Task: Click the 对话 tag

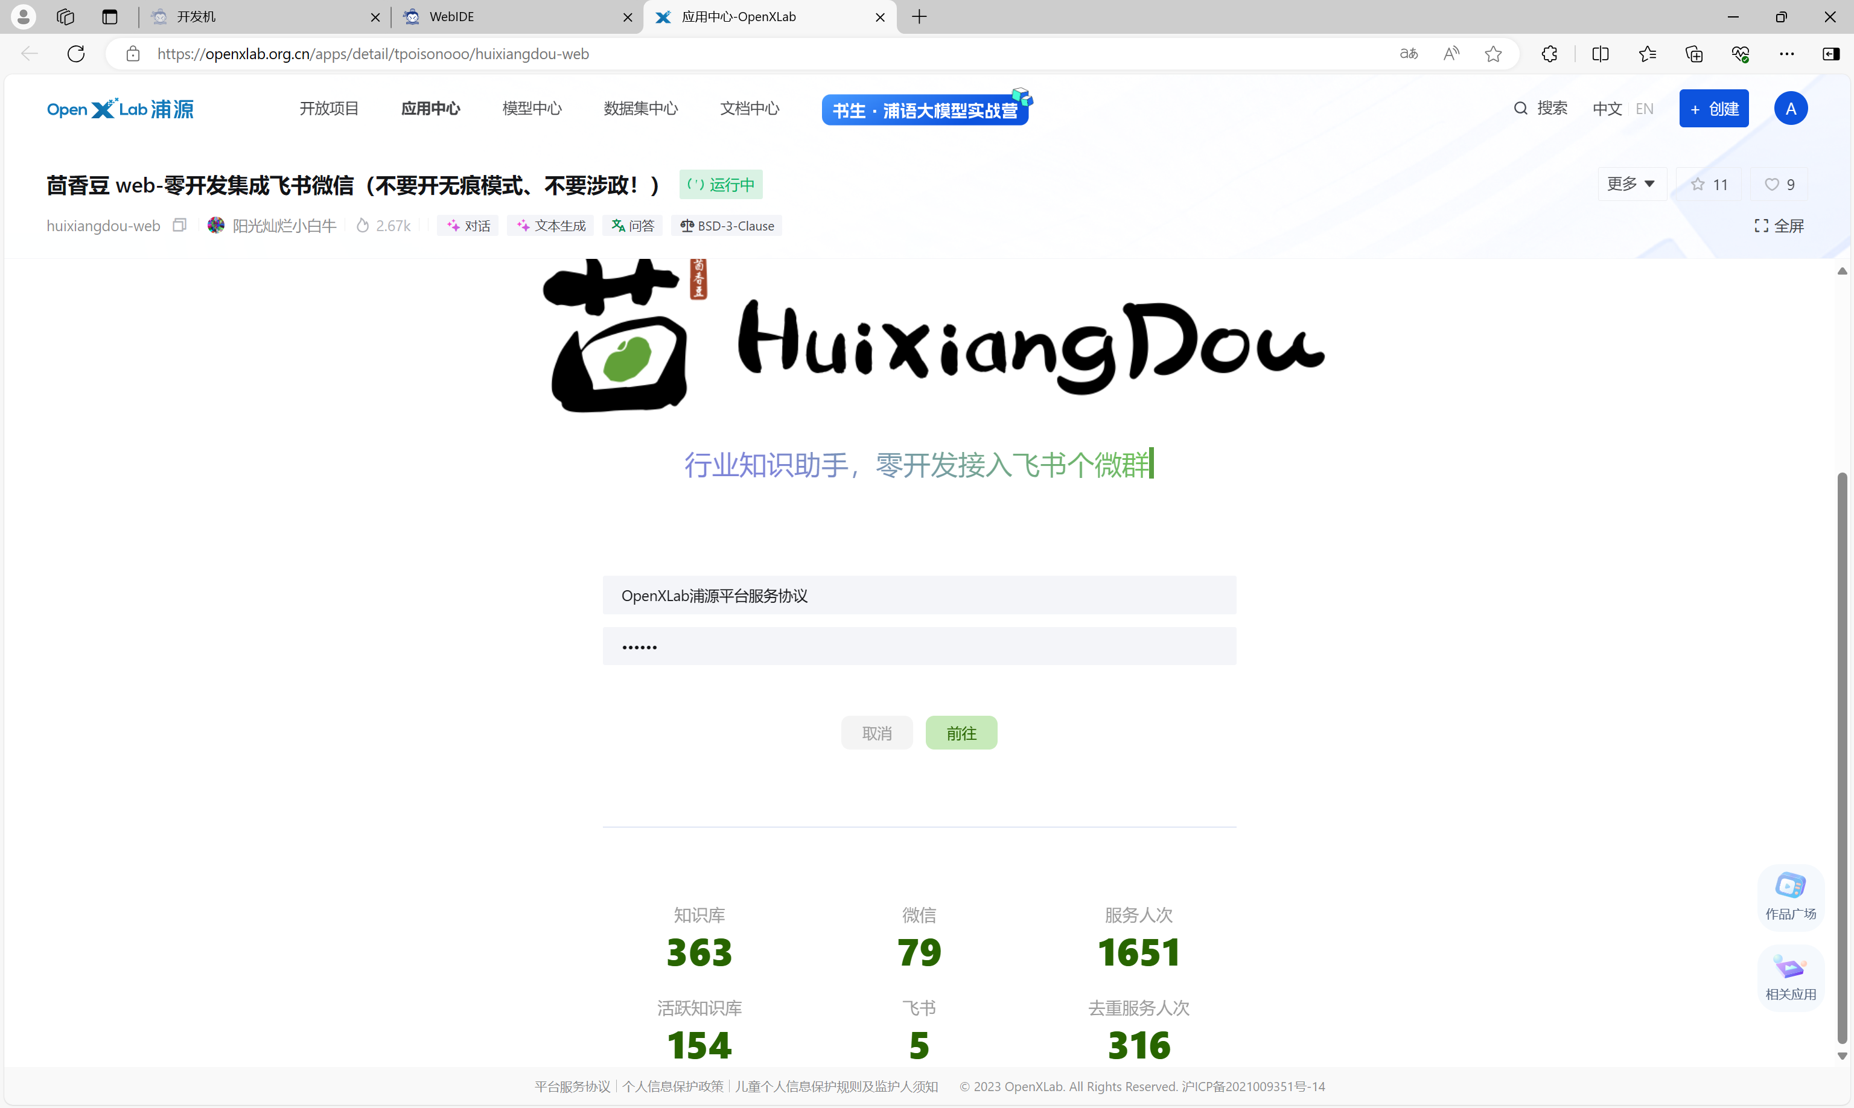Action: (x=468, y=226)
